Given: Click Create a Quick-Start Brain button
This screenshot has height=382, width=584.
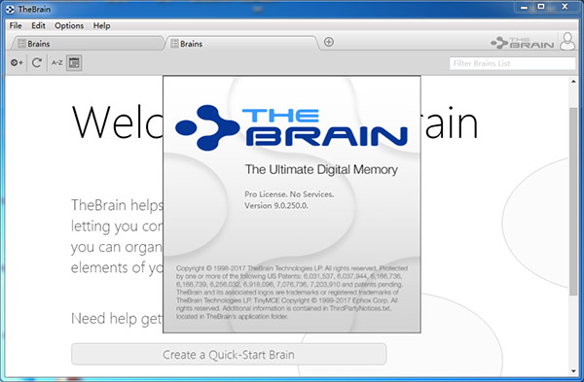Looking at the screenshot, I should 229,354.
